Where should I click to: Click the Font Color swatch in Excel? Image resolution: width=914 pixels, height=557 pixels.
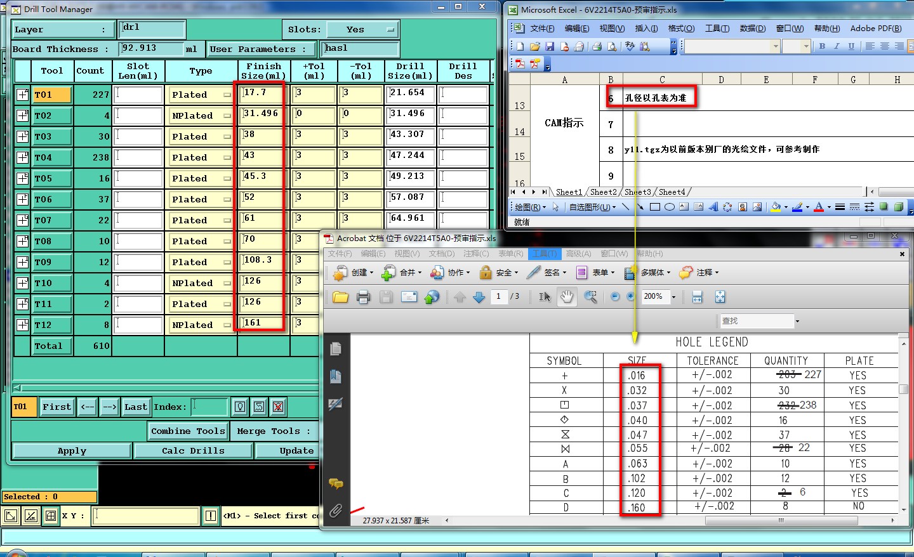[x=819, y=207]
